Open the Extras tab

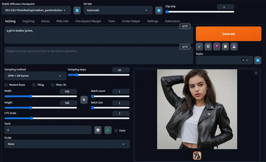[45, 21]
